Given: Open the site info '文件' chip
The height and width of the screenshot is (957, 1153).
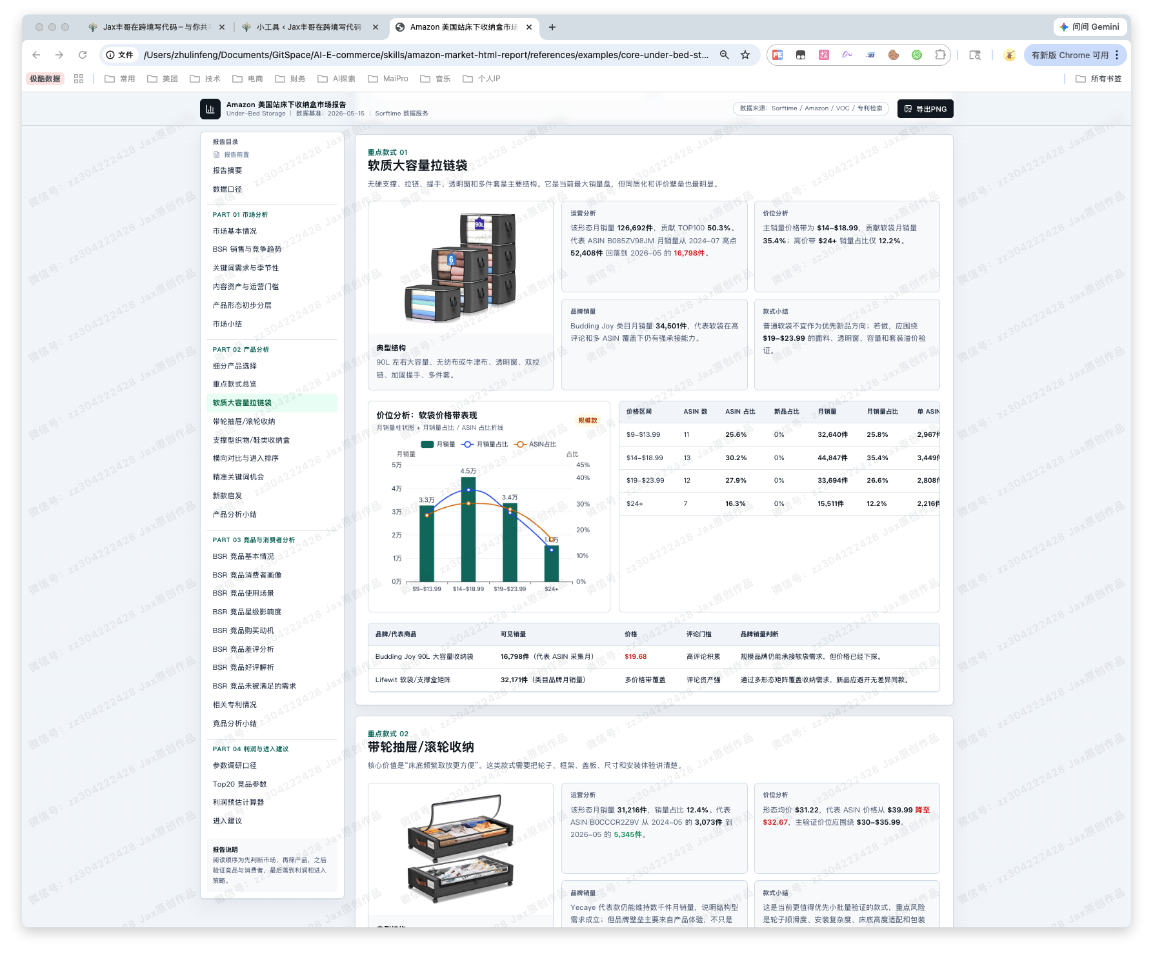Looking at the screenshot, I should (120, 55).
